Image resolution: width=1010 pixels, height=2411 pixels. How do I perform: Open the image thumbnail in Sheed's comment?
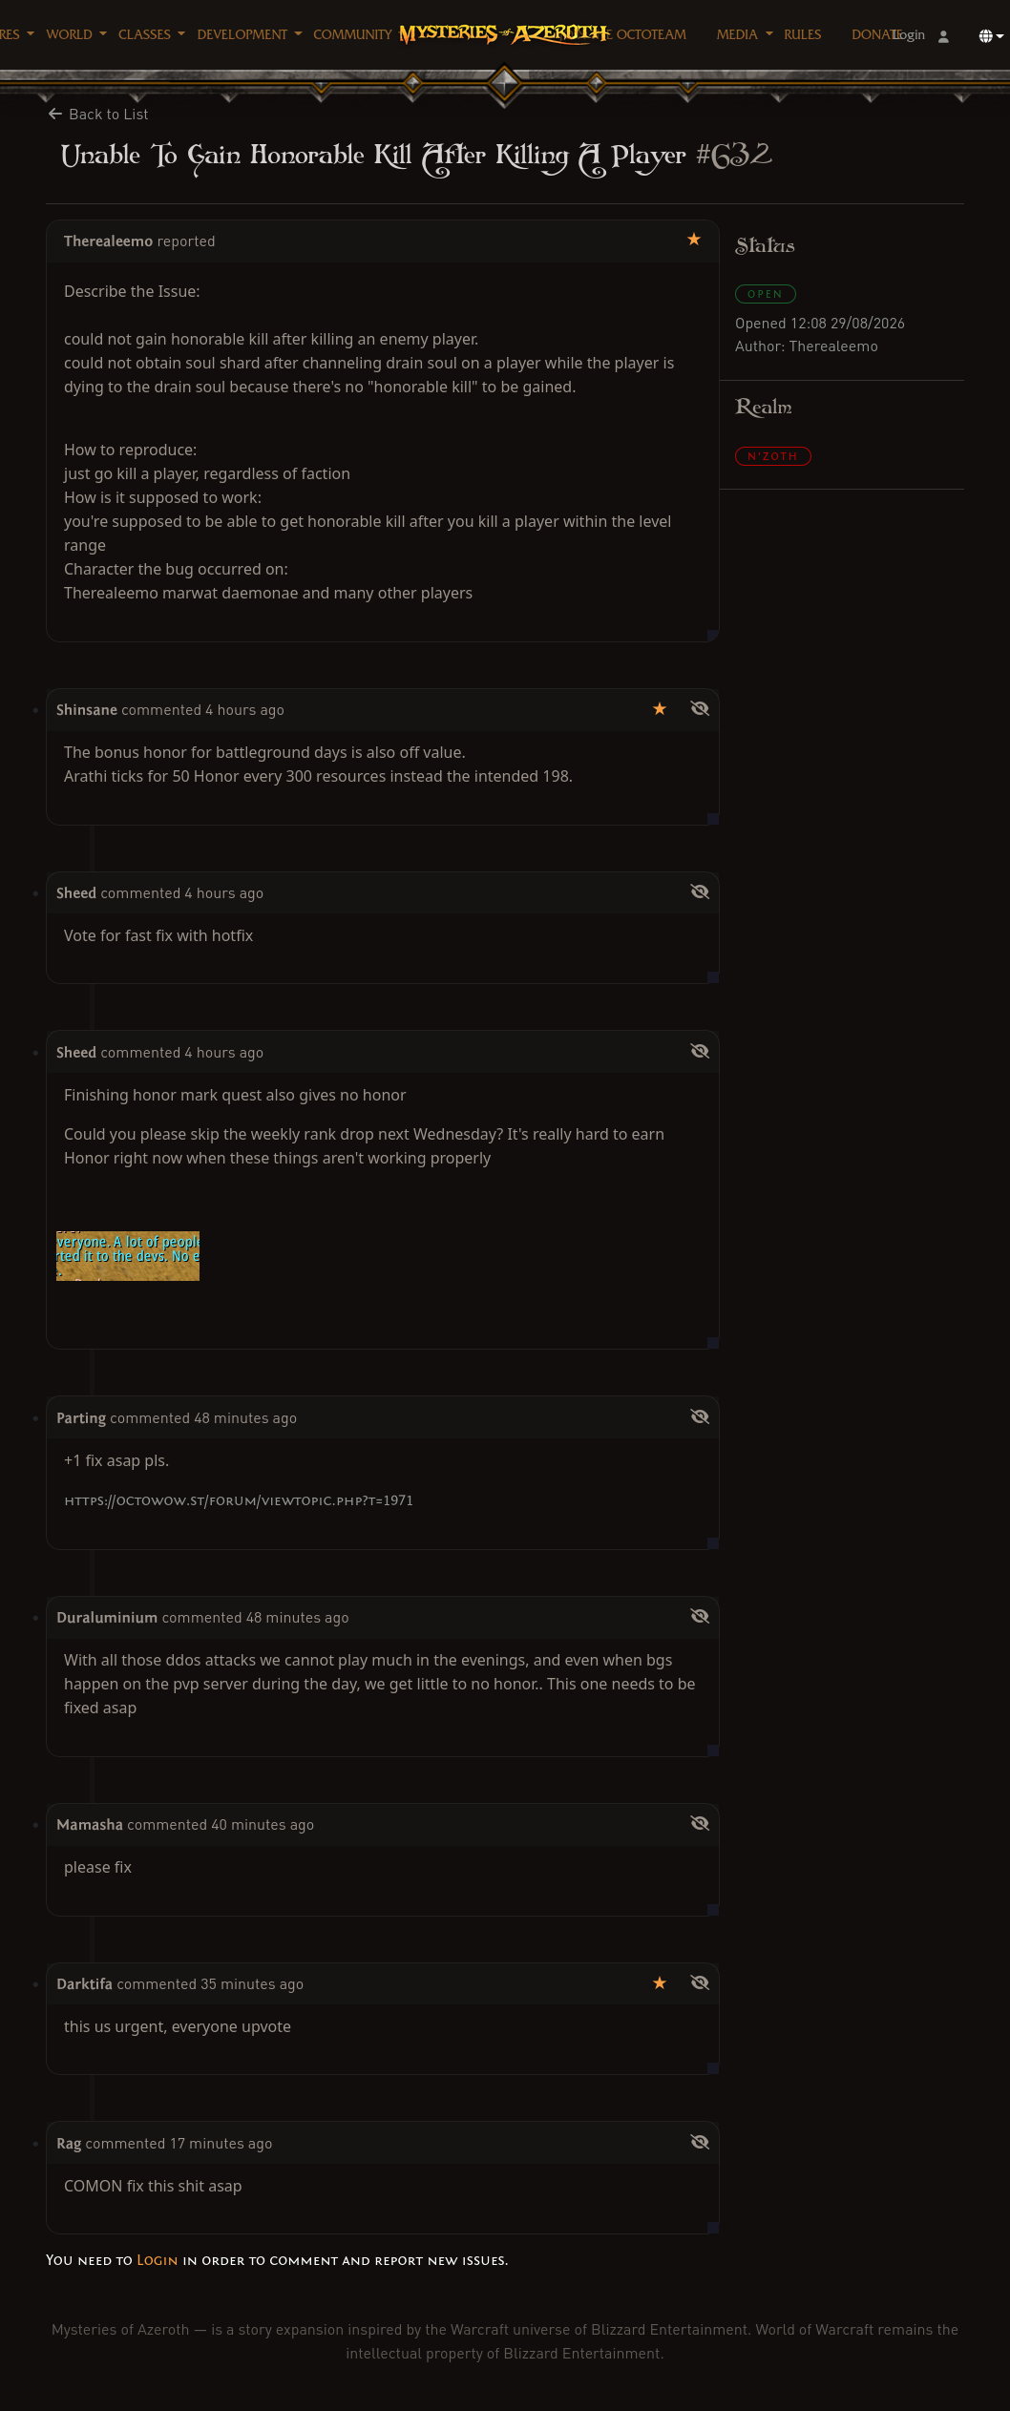128,1256
